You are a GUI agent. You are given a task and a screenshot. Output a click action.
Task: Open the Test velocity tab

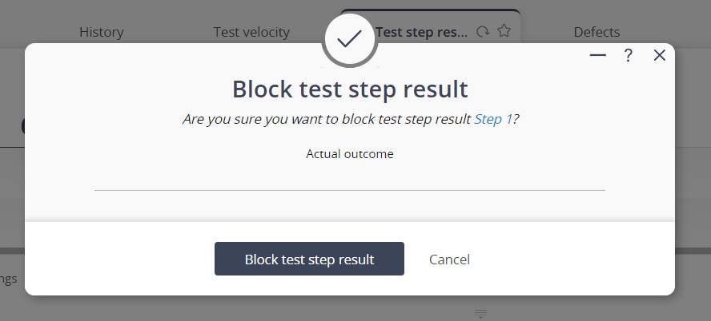[251, 32]
